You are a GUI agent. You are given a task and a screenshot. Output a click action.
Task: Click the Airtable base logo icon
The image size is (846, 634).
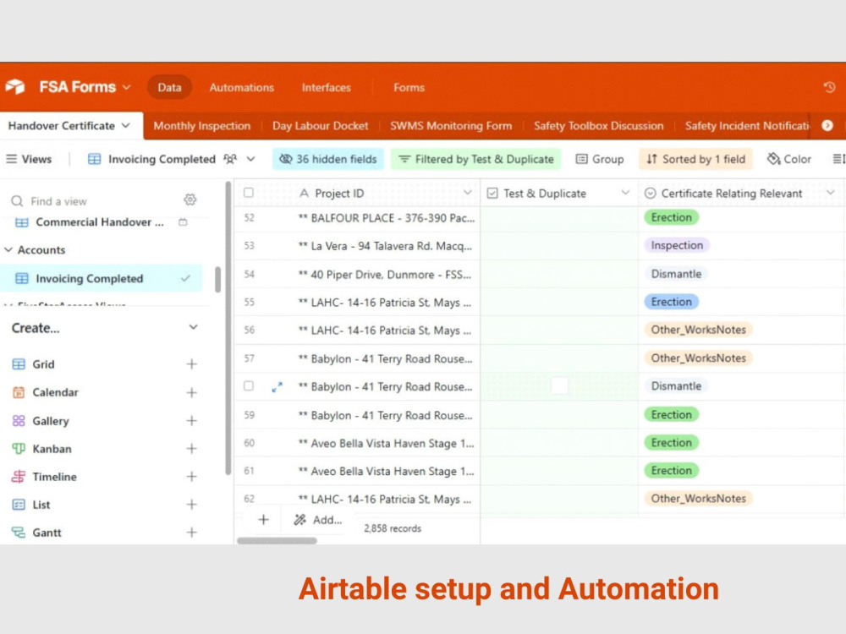[15, 87]
